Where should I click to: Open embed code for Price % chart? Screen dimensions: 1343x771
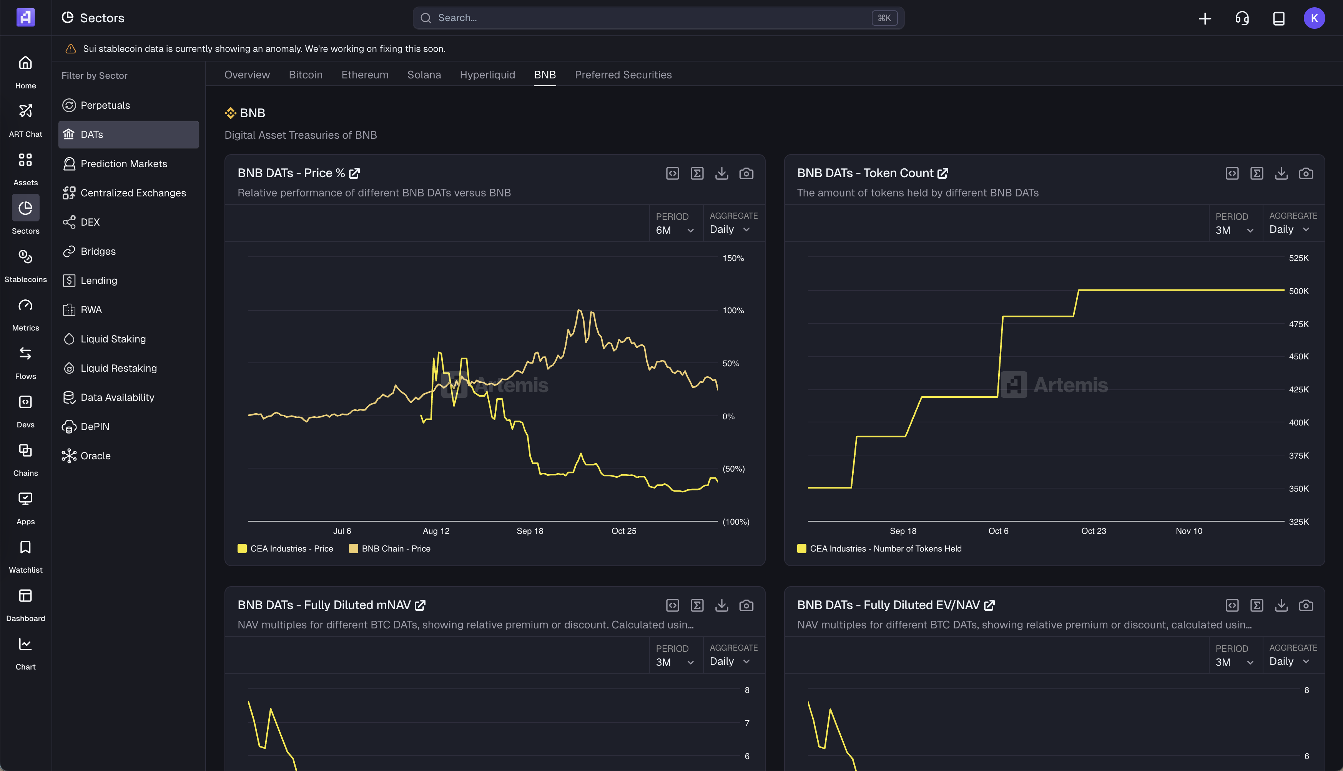[672, 173]
